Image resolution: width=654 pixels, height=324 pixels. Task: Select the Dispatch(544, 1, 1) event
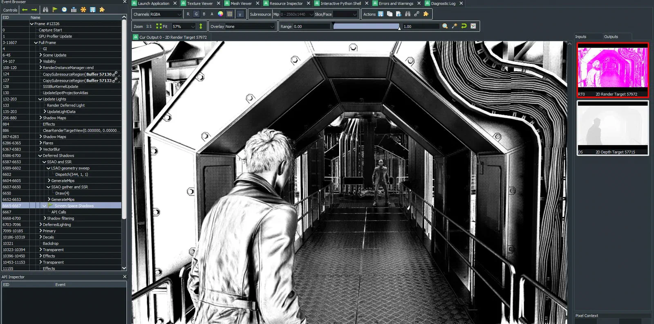coord(72,174)
